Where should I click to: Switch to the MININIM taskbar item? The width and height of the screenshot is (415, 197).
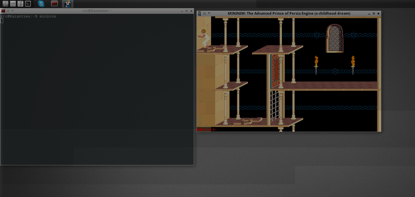pyautogui.click(x=68, y=4)
